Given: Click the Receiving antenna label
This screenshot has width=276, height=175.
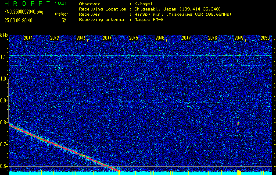Looking at the screenshot, I should 101,20.
